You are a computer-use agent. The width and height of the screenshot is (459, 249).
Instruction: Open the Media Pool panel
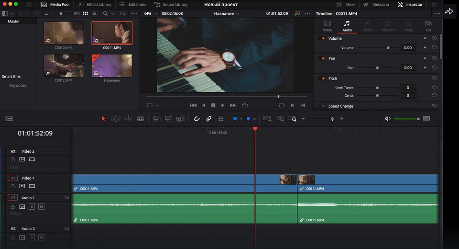(55, 4)
